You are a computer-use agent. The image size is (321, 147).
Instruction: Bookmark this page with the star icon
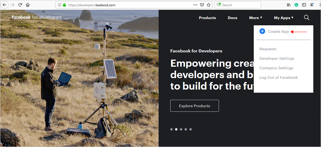tap(208, 5)
